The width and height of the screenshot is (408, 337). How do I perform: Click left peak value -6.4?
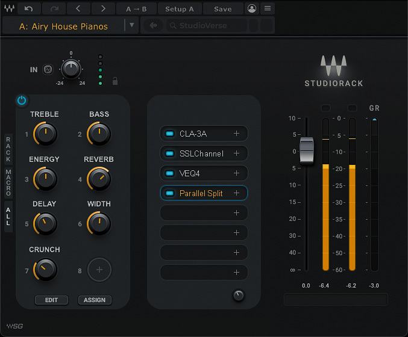324,286
